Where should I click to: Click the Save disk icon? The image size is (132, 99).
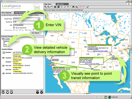click(x=7, y=92)
